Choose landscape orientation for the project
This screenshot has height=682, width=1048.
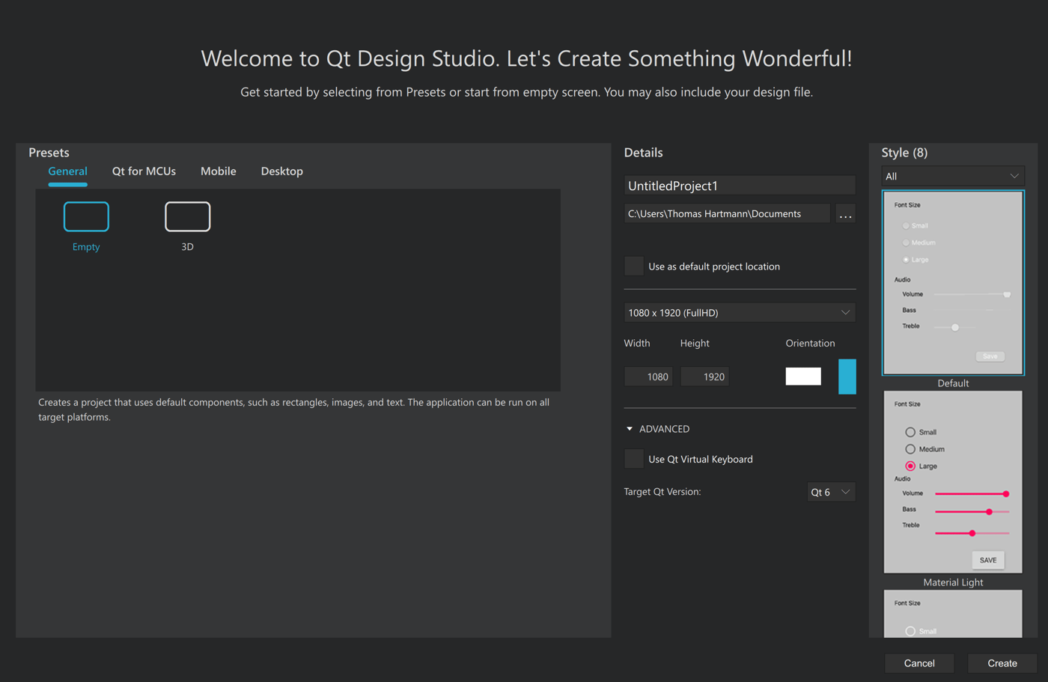click(803, 377)
